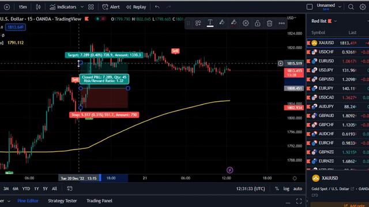This screenshot has height=207, width=369.
Task: Set the YTD date range
Action: (x=26, y=189)
